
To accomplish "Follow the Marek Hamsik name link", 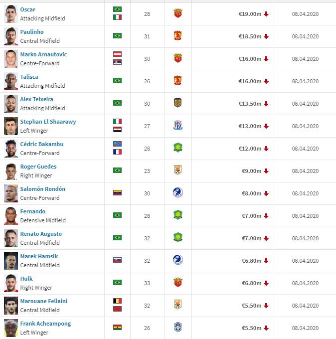I will [39, 256].
